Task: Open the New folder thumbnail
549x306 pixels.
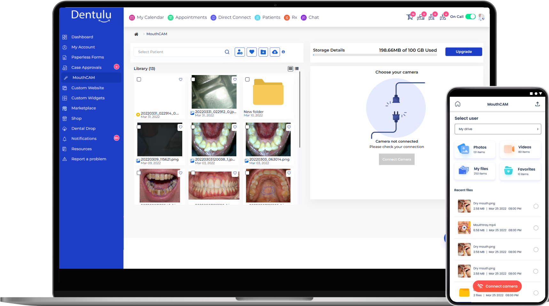Action: pyautogui.click(x=268, y=92)
